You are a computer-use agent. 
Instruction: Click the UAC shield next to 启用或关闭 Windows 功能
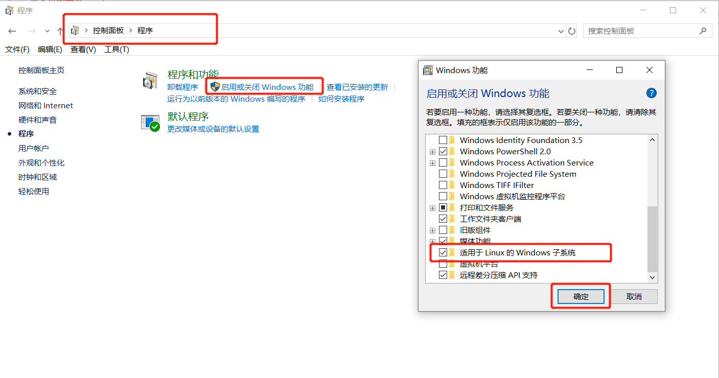coord(214,86)
